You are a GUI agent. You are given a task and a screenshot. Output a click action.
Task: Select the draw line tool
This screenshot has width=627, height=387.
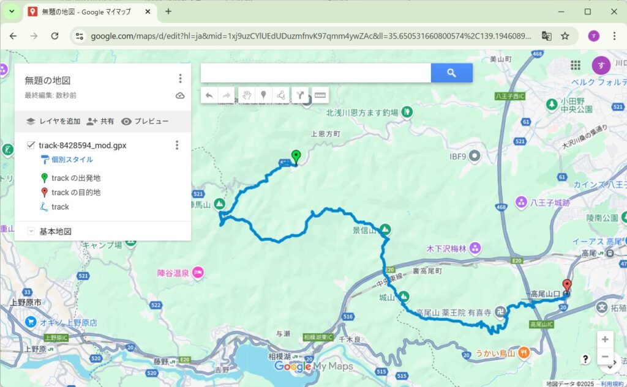281,95
